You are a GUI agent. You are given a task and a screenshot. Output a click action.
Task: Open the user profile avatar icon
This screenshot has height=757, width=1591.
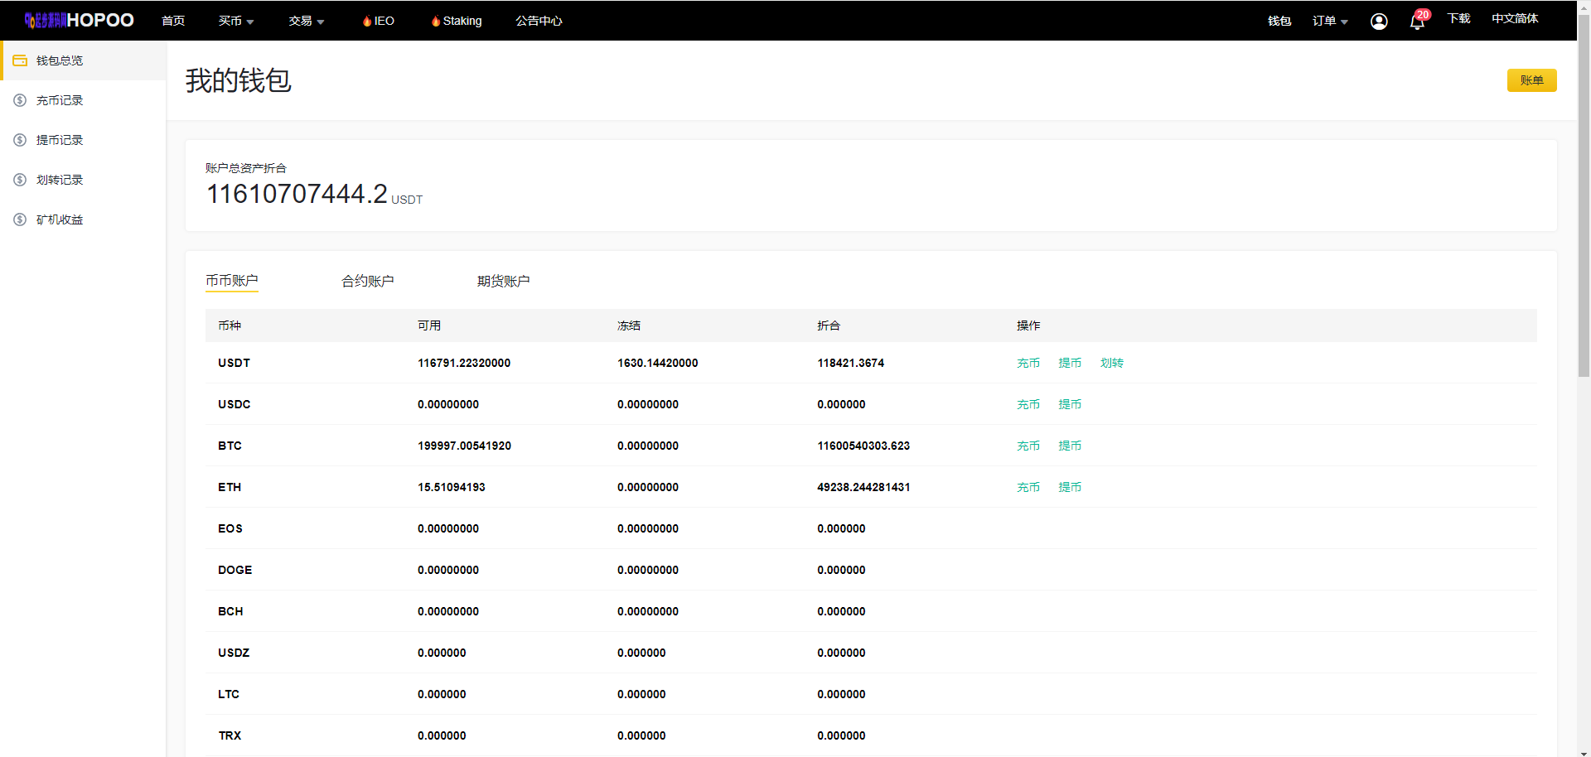(1379, 22)
